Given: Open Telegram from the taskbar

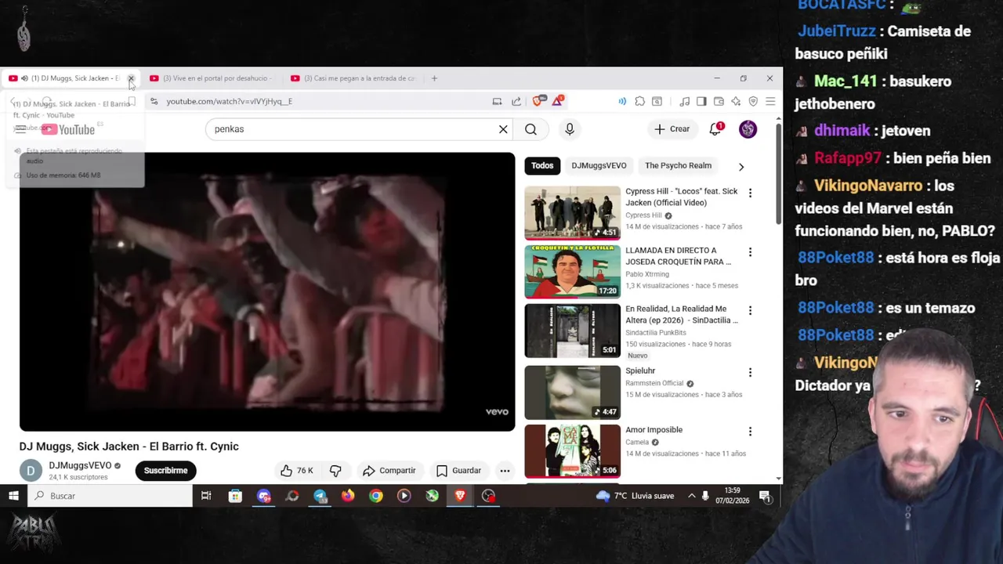Looking at the screenshot, I should [x=320, y=496].
